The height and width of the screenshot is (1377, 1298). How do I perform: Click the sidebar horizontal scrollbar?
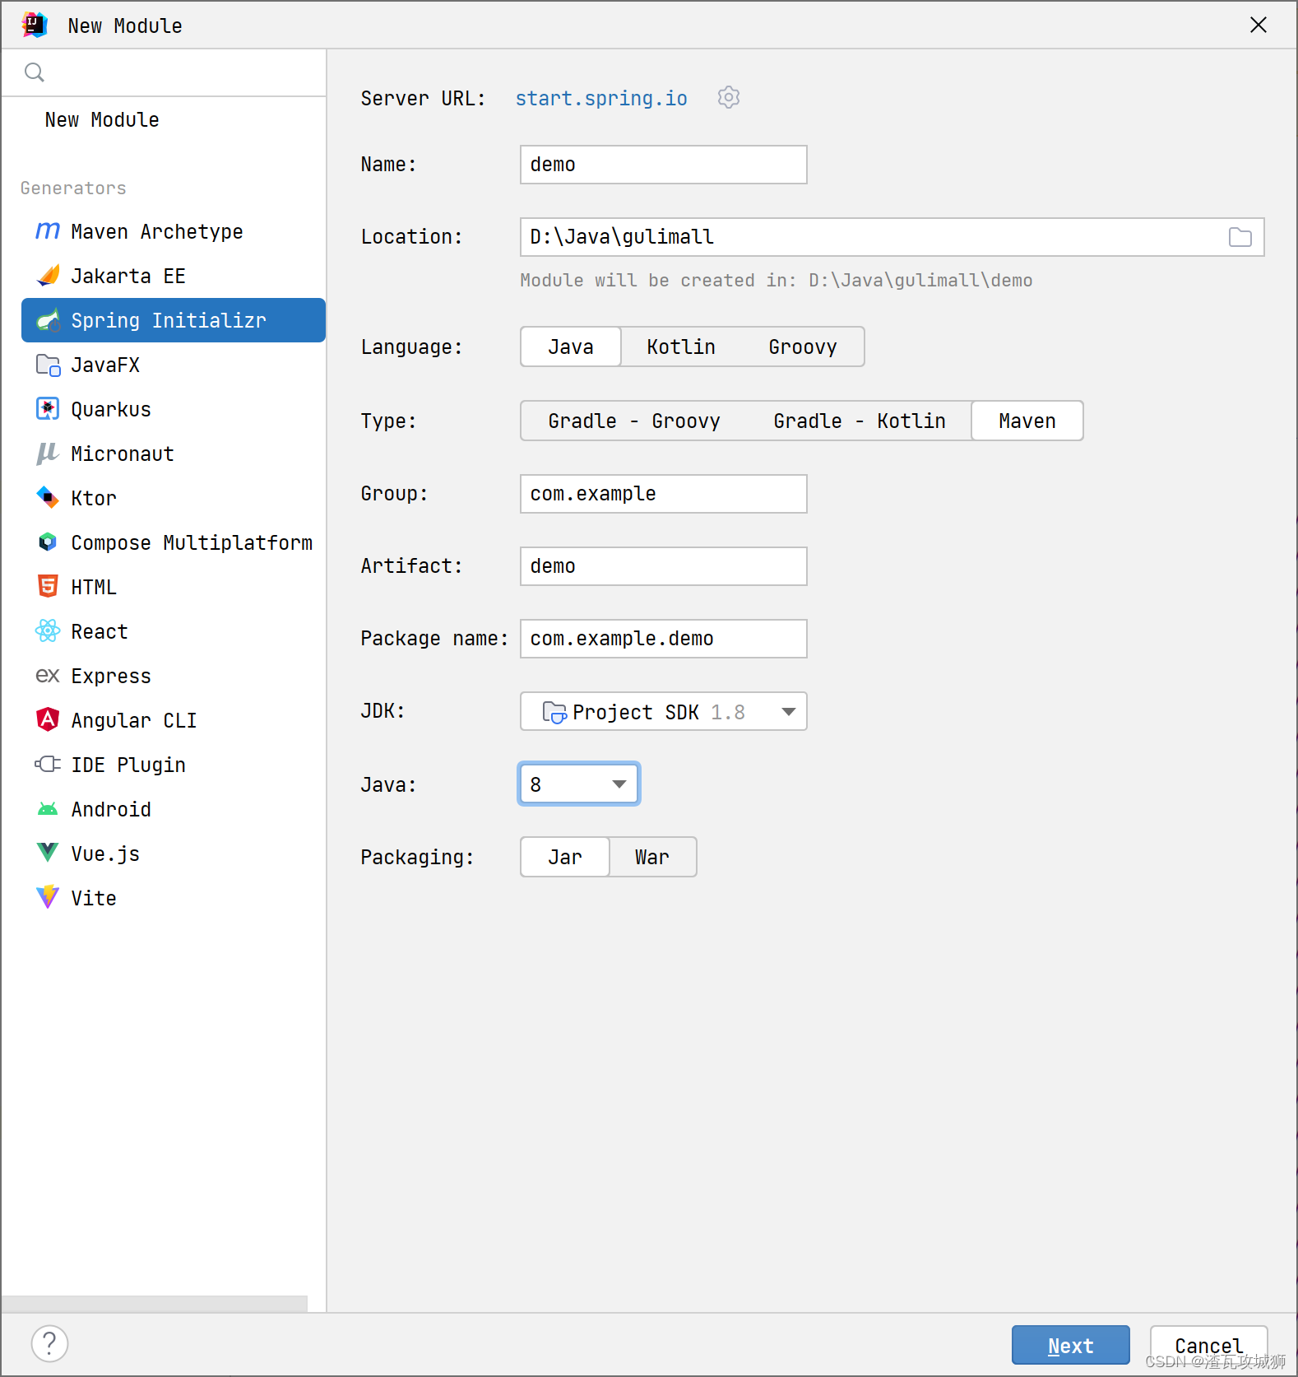coord(155,1304)
